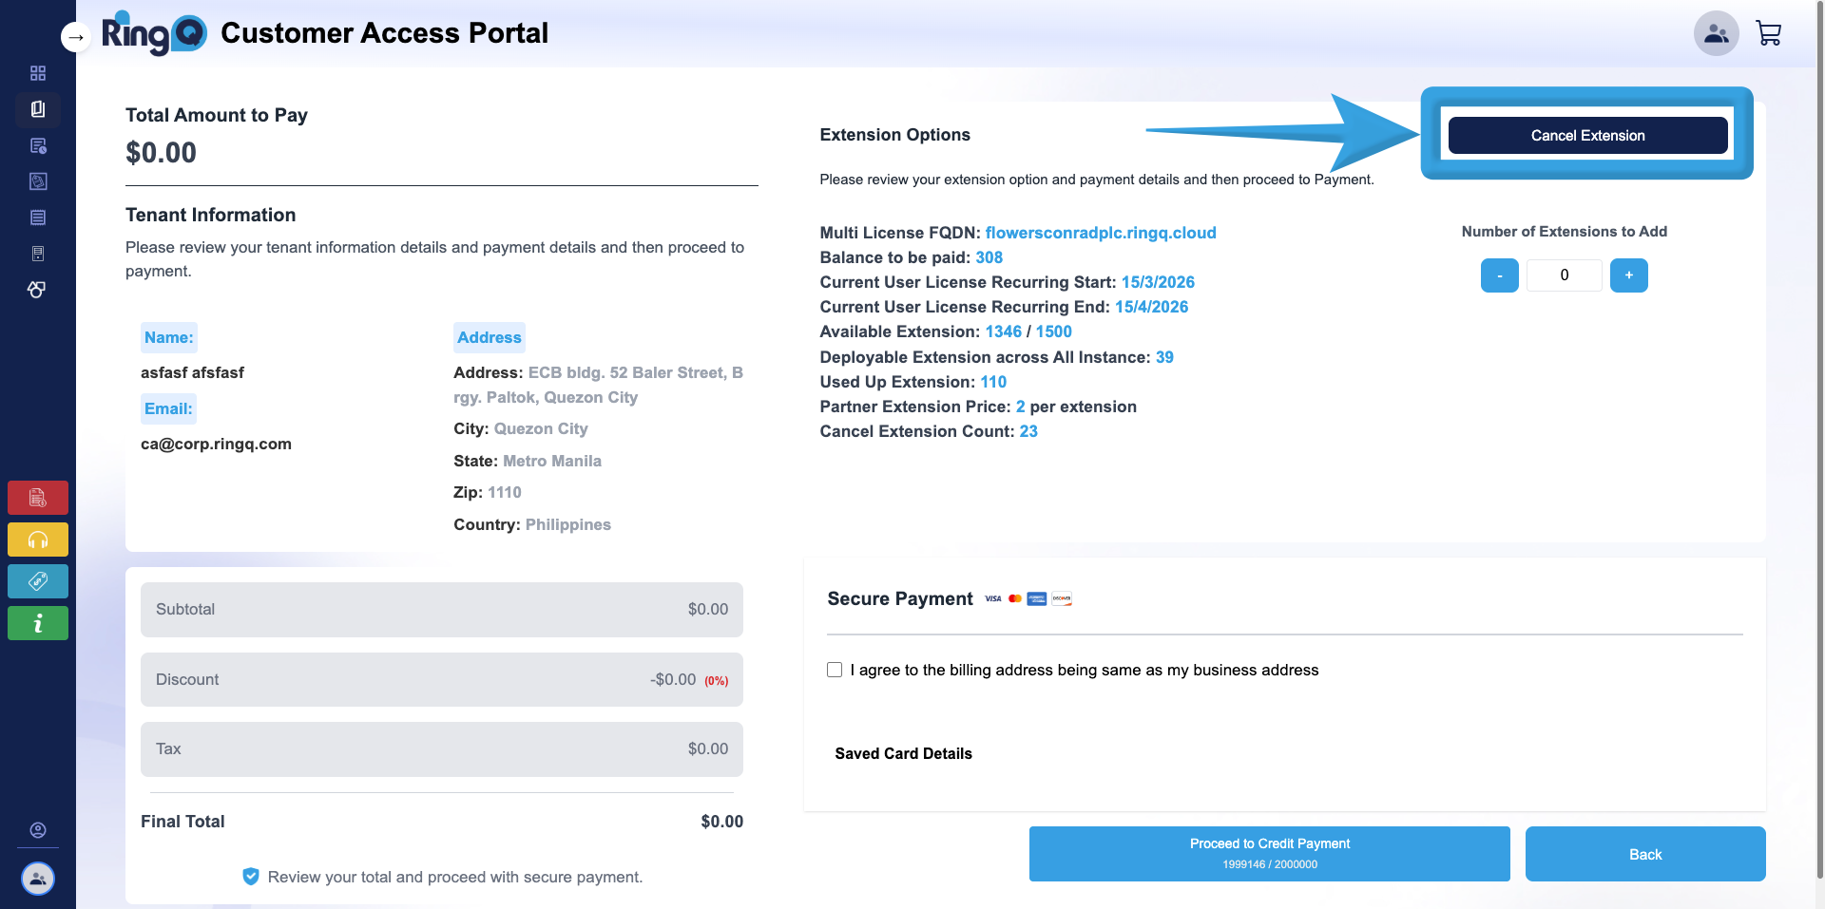The width and height of the screenshot is (1825, 909).
Task: Open the receipt icon in the sidebar
Action: tap(38, 217)
